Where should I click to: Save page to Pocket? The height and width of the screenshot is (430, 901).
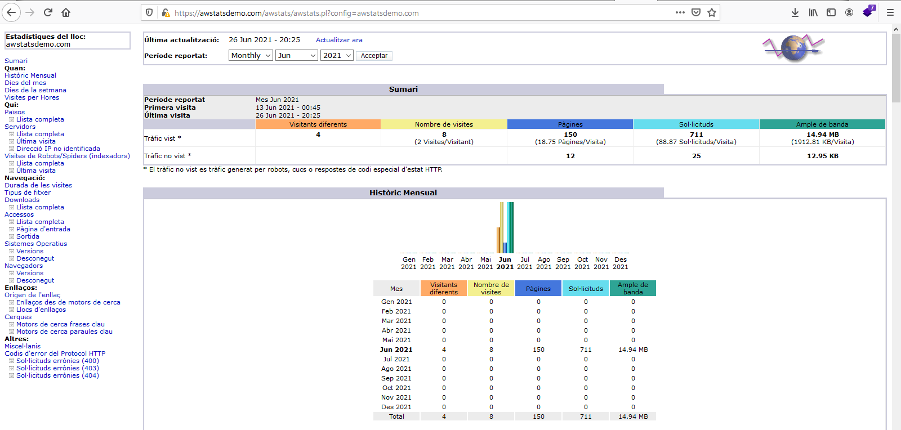coord(696,12)
